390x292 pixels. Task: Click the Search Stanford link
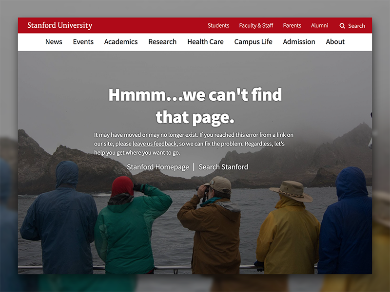223,167
